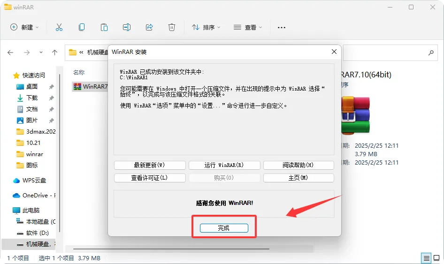Click the pin icon beside 文档
The height and width of the screenshot is (264, 444).
tap(51, 109)
